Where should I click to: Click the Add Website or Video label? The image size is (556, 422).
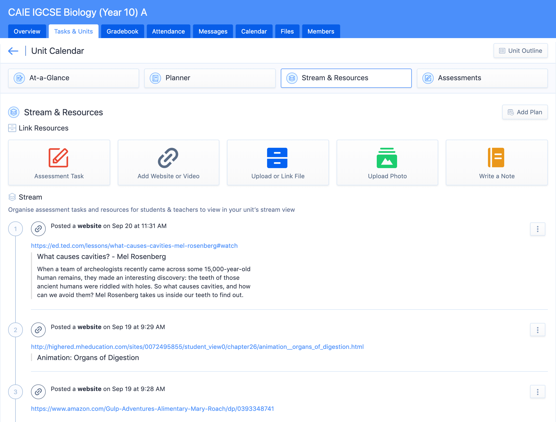pos(169,176)
